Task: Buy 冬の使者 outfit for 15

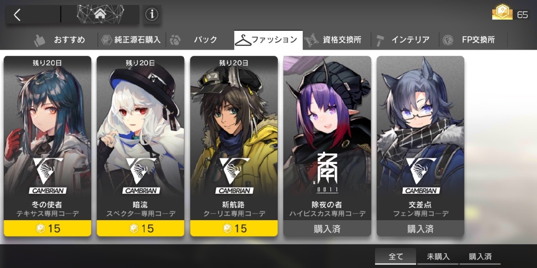Action: coord(47,228)
